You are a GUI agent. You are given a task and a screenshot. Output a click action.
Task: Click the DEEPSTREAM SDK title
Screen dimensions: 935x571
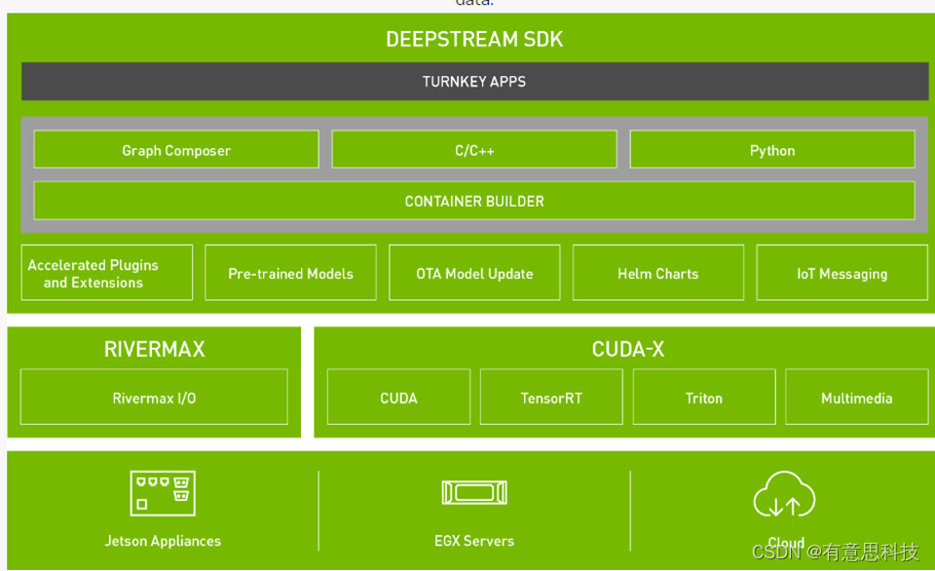pyautogui.click(x=474, y=39)
